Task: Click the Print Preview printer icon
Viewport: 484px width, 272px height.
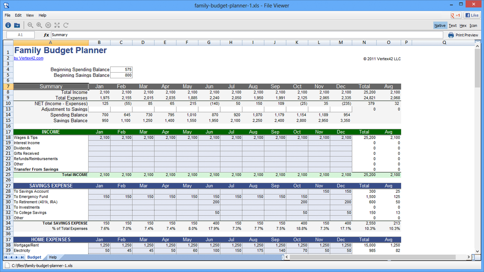Action: (451, 35)
